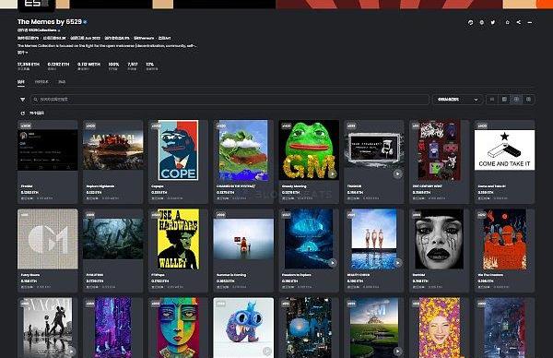
Task: Select the second collection tab
Action: coord(41,81)
